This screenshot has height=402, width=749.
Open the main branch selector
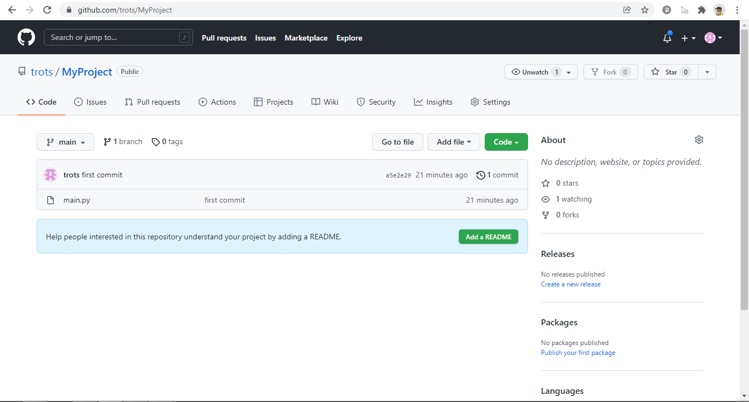(65, 142)
